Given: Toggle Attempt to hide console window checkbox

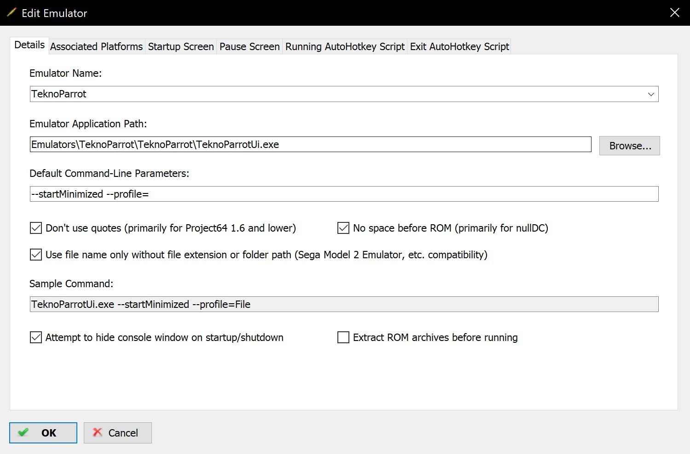Looking at the screenshot, I should 36,337.
